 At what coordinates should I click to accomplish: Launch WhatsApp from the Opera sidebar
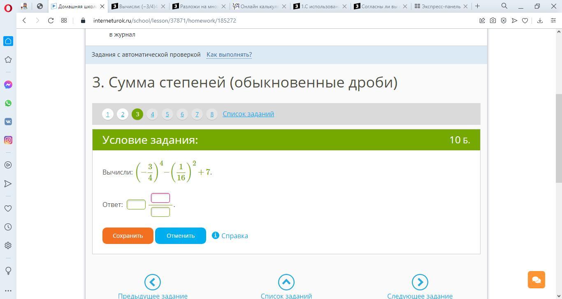click(x=8, y=103)
